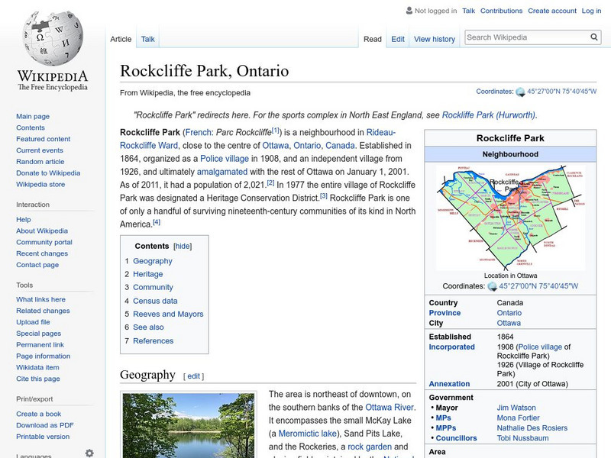The image size is (611, 458).
Task: Open the McKay Lake photo thumbnail
Action: click(x=189, y=425)
